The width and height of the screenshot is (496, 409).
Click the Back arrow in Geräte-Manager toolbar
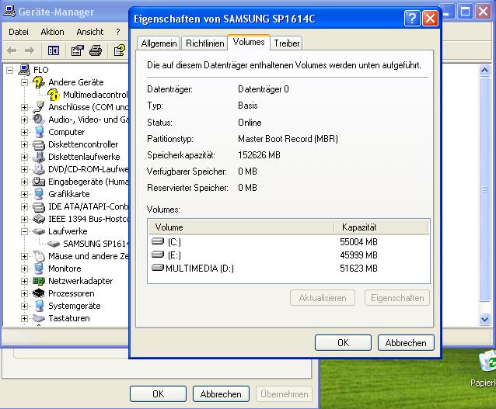coord(12,50)
